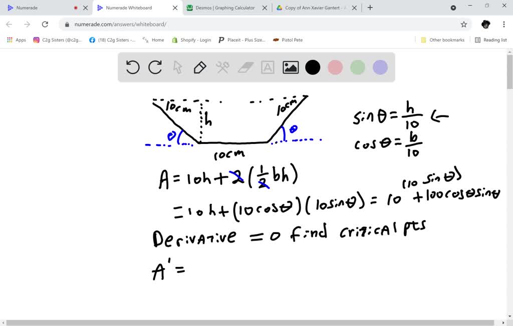Choose the pink pen color
Viewport: 513px width, 326px height.
pos(335,67)
